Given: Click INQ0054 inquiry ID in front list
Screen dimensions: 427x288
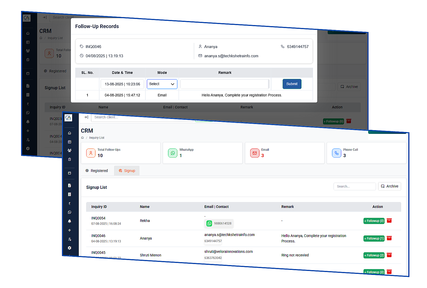Looking at the screenshot, I should pos(98,218).
